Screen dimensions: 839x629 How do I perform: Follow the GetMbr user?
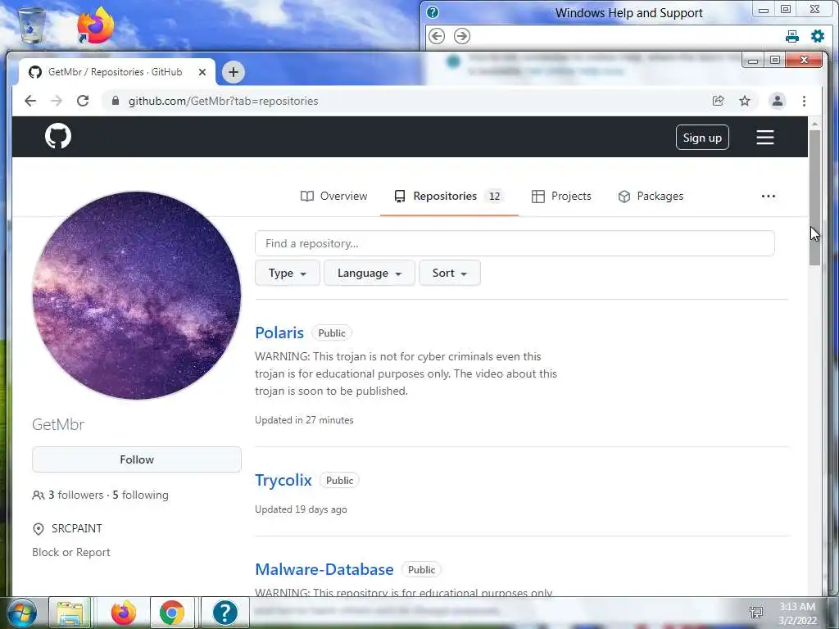pyautogui.click(x=137, y=459)
